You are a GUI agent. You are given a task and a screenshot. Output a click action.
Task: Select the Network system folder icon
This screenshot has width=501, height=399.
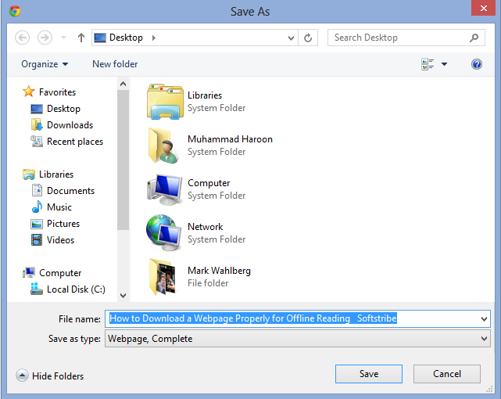[x=164, y=232]
